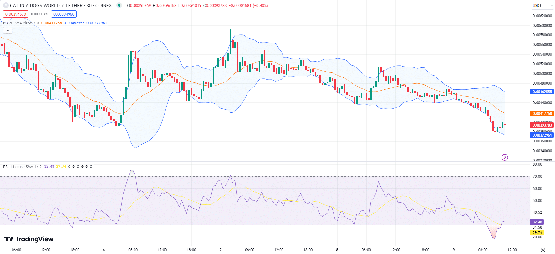Click the spread value 0.00000390
The image size is (555, 254).
pos(40,14)
